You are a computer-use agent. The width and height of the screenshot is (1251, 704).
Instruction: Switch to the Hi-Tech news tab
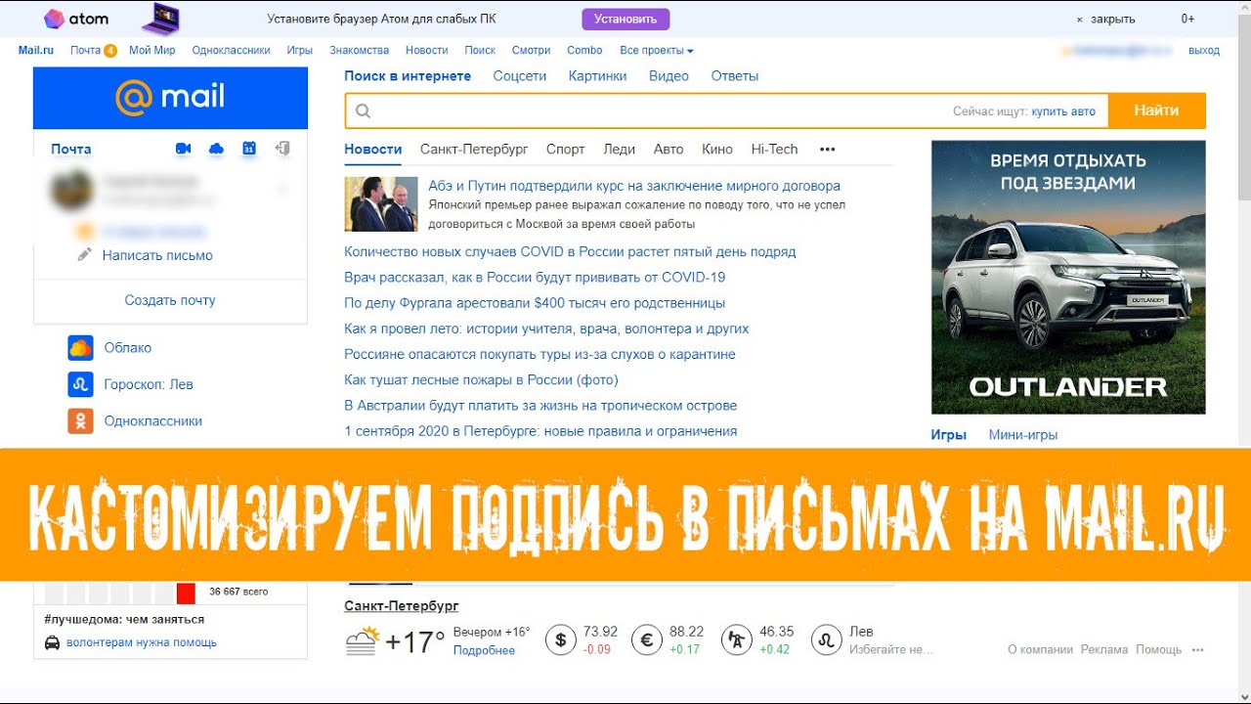point(775,150)
